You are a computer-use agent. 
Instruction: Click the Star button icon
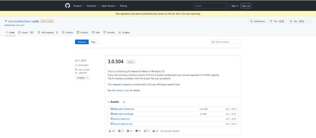pos(291,21)
